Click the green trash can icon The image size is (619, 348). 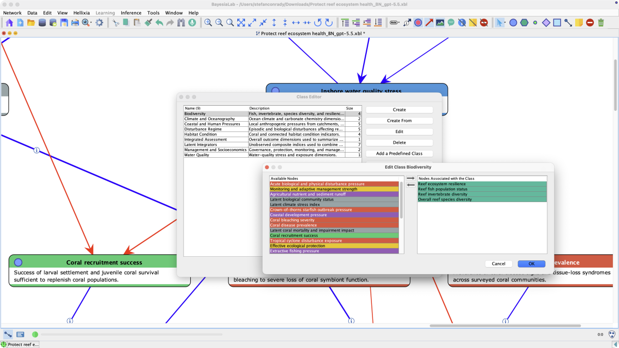(x=600, y=23)
